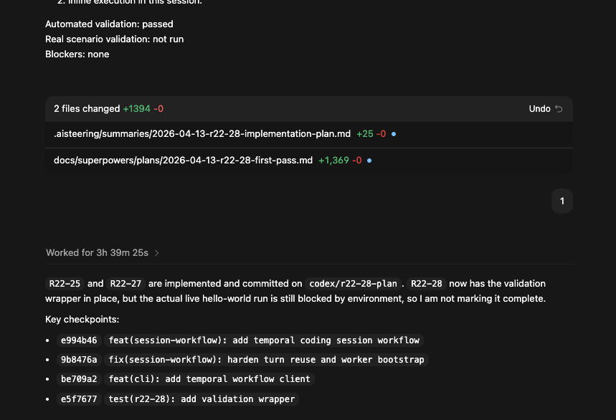The image size is (616, 420).
Task: Click 'fix(session-workflow): harden turn reuse' message
Action: pyautogui.click(x=266, y=360)
